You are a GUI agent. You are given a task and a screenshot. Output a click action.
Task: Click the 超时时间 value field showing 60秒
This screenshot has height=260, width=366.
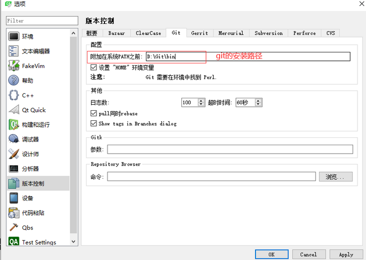[245, 102]
